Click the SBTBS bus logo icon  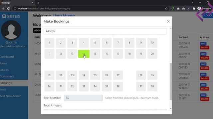pyautogui.click(x=4, y=17)
